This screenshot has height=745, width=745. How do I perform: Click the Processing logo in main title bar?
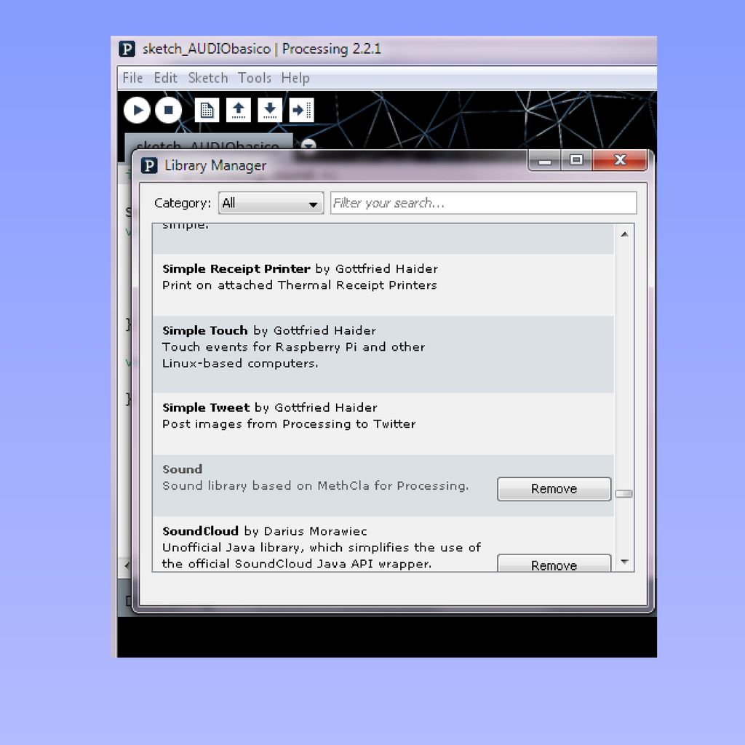[x=127, y=49]
